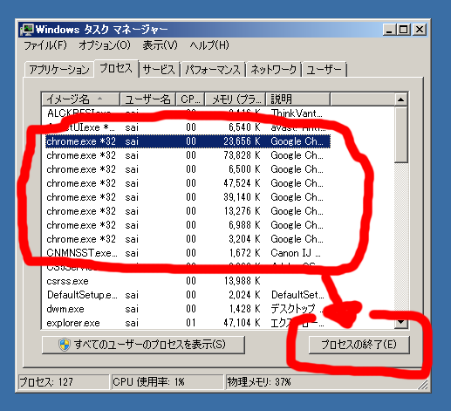Close the Task Manager window

[420, 30]
